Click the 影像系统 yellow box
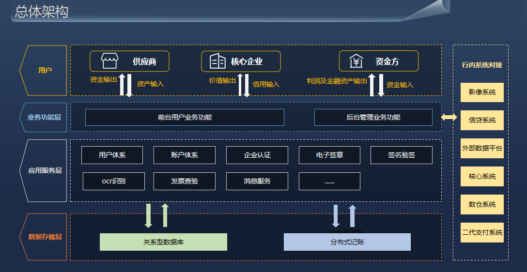 coord(482,92)
